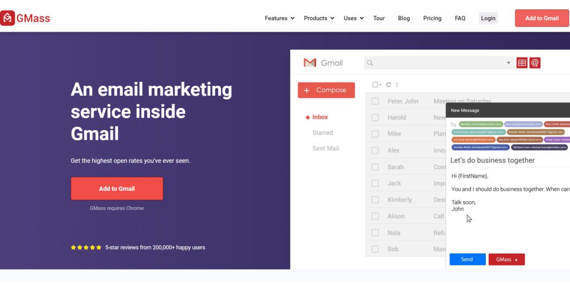Select the checkbox for Kimberly's email
This screenshot has width=570, height=285.
pyautogui.click(x=375, y=200)
